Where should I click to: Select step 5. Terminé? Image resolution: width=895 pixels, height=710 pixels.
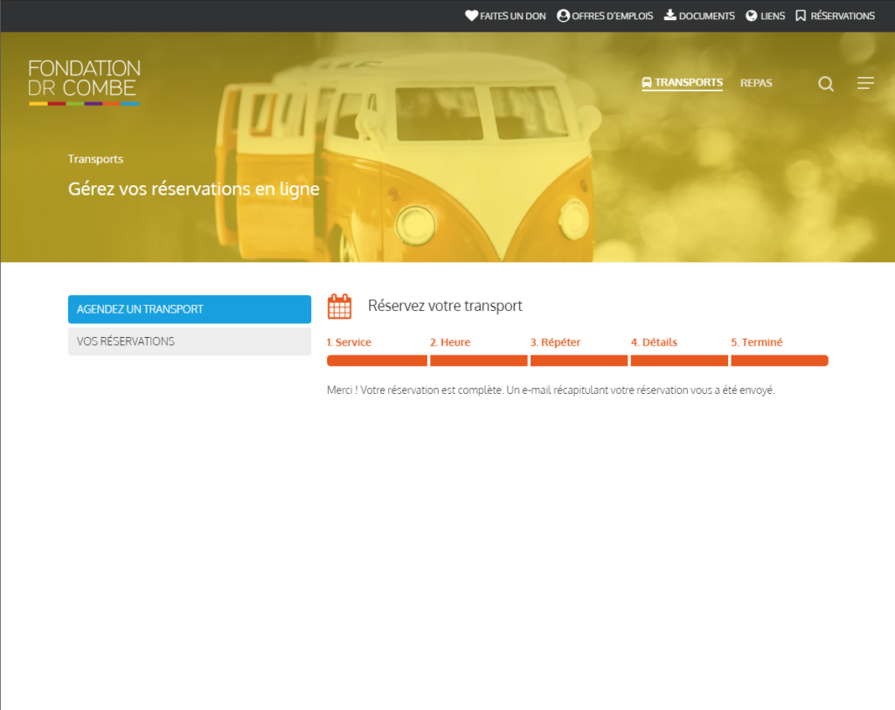click(x=757, y=342)
